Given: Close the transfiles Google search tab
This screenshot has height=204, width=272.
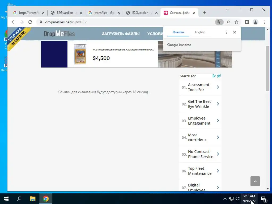Looking at the screenshot, I should pos(119,13).
